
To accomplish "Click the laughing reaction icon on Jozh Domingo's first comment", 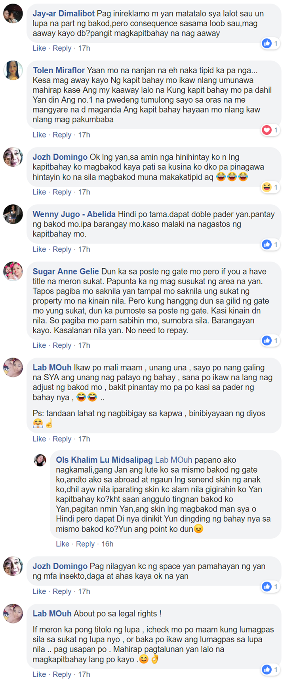I will pyautogui.click(x=267, y=187).
